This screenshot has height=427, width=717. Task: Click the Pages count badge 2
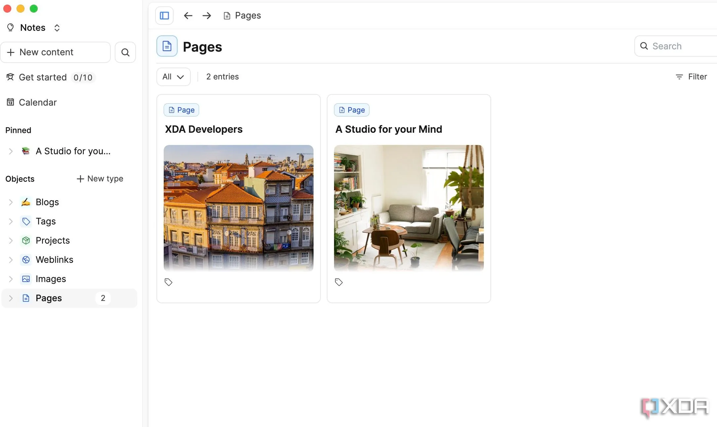[103, 298]
